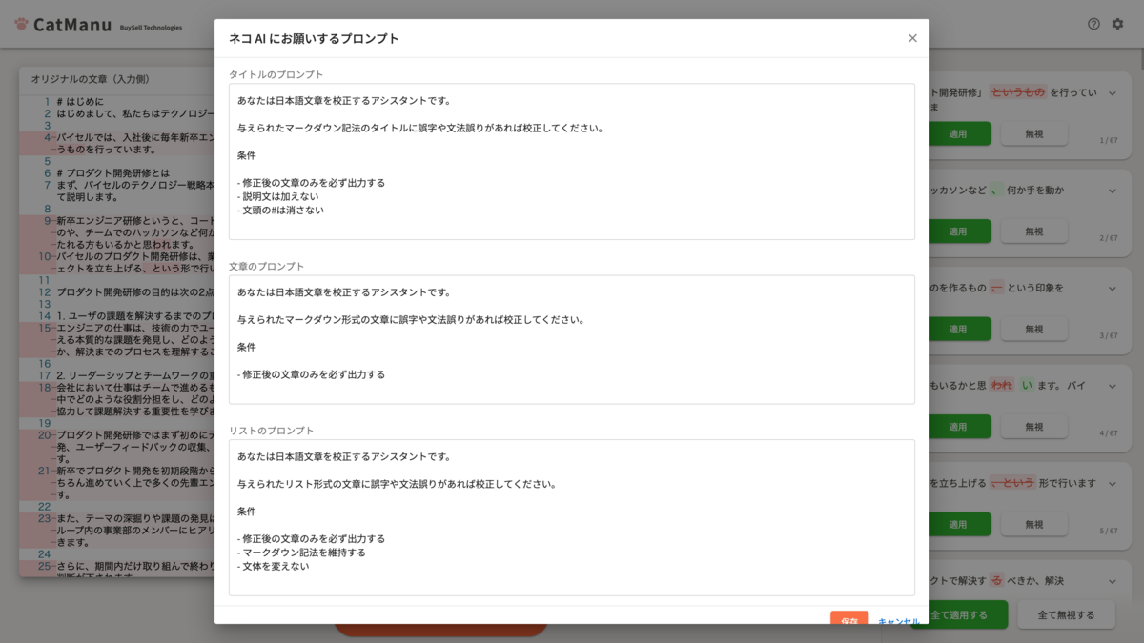Screen dimensions: 1144x643
Task: Click the リストのプロンプト label
Action: click(x=272, y=431)
